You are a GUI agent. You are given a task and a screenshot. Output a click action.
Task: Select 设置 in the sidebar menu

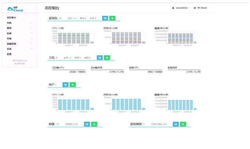(x=9, y=54)
